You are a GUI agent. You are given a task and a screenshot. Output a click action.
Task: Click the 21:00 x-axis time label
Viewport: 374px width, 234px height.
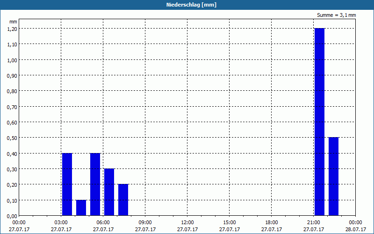314,223
